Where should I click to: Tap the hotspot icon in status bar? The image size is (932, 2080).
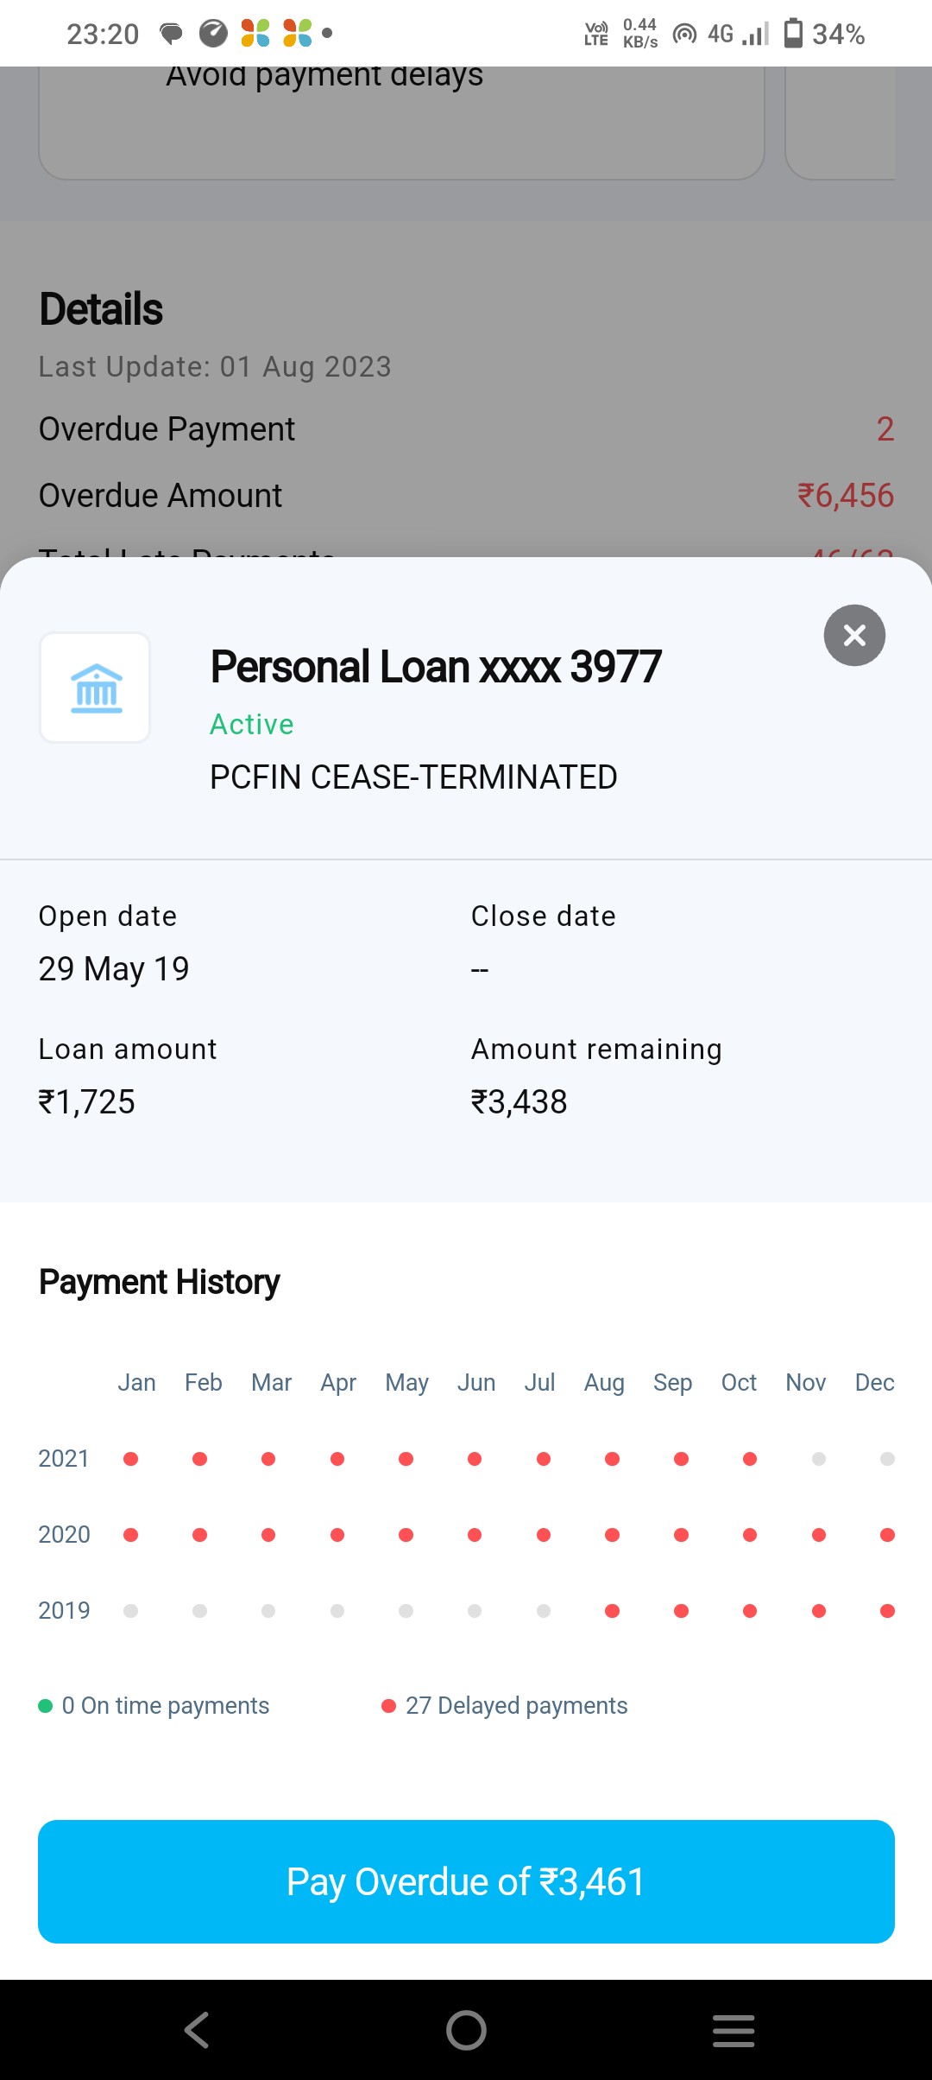tap(684, 34)
